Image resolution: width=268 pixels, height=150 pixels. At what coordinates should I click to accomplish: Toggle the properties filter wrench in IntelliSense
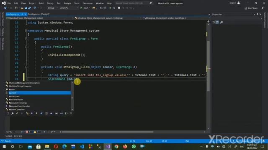[13, 113]
